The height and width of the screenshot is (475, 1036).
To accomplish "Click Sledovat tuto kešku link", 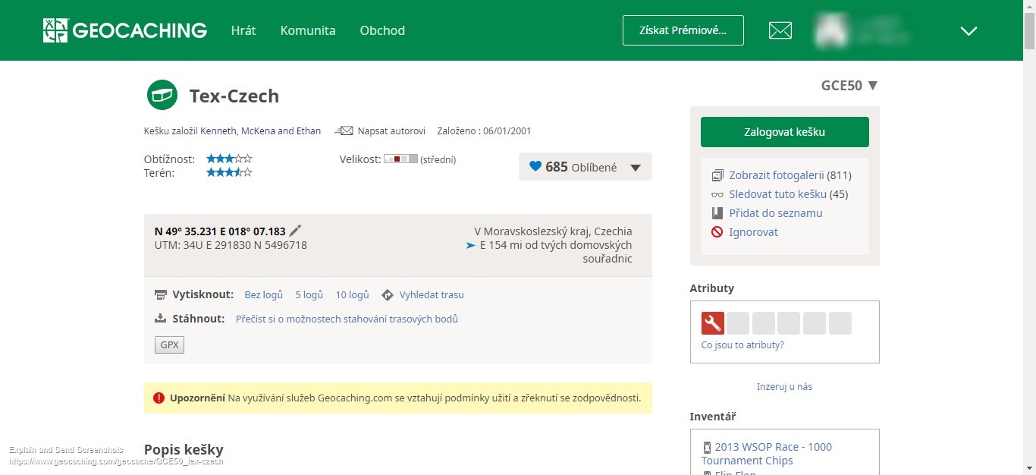I will pyautogui.click(x=777, y=194).
